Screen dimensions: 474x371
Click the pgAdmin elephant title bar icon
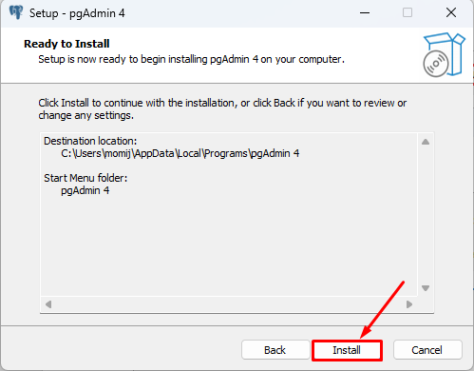point(16,12)
